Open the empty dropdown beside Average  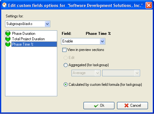coord(121,73)
